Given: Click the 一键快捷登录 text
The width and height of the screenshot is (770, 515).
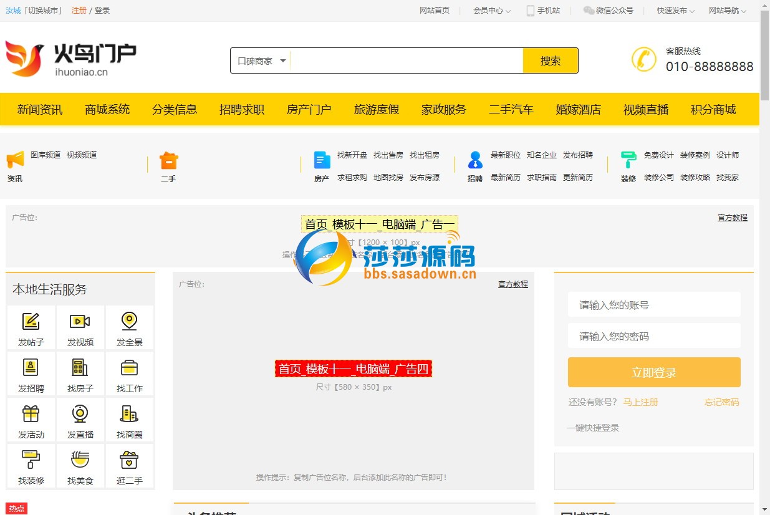Looking at the screenshot, I should 593,428.
